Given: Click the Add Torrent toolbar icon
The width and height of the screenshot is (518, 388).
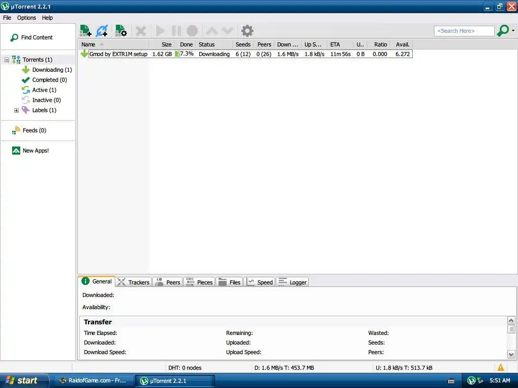Looking at the screenshot, I should [x=85, y=31].
